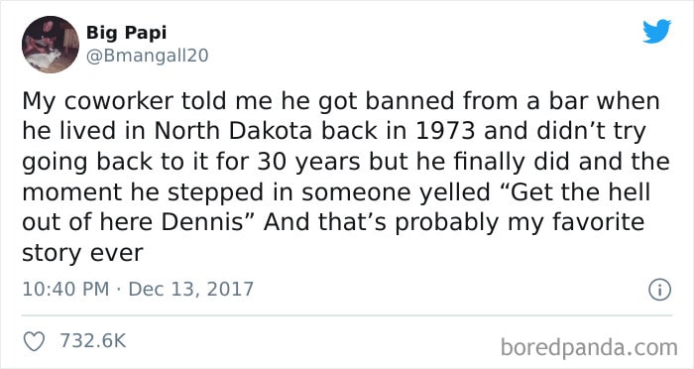Click the last line "story ever"
Screen dimensions: 694x369
pos(82,253)
